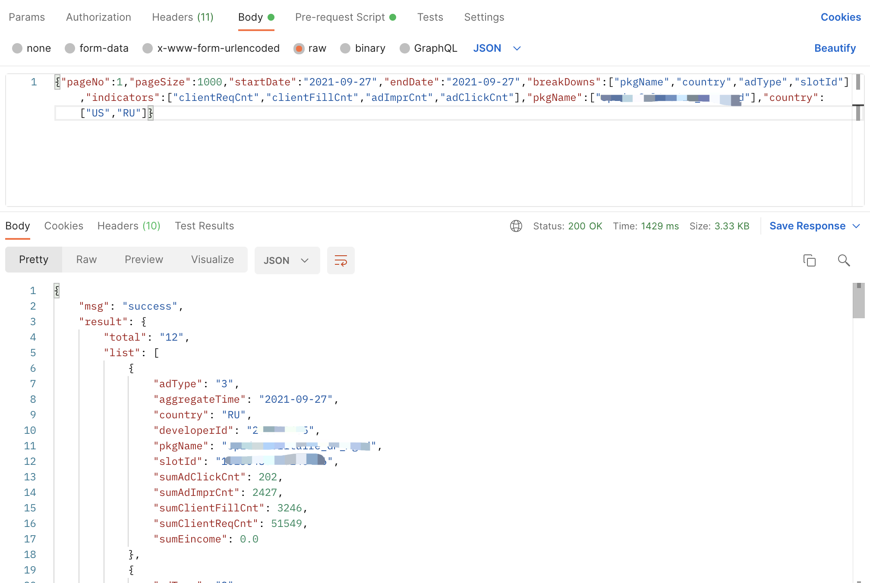This screenshot has height=583, width=870.
Task: Open the request Headers (11) tab
Action: pyautogui.click(x=183, y=17)
